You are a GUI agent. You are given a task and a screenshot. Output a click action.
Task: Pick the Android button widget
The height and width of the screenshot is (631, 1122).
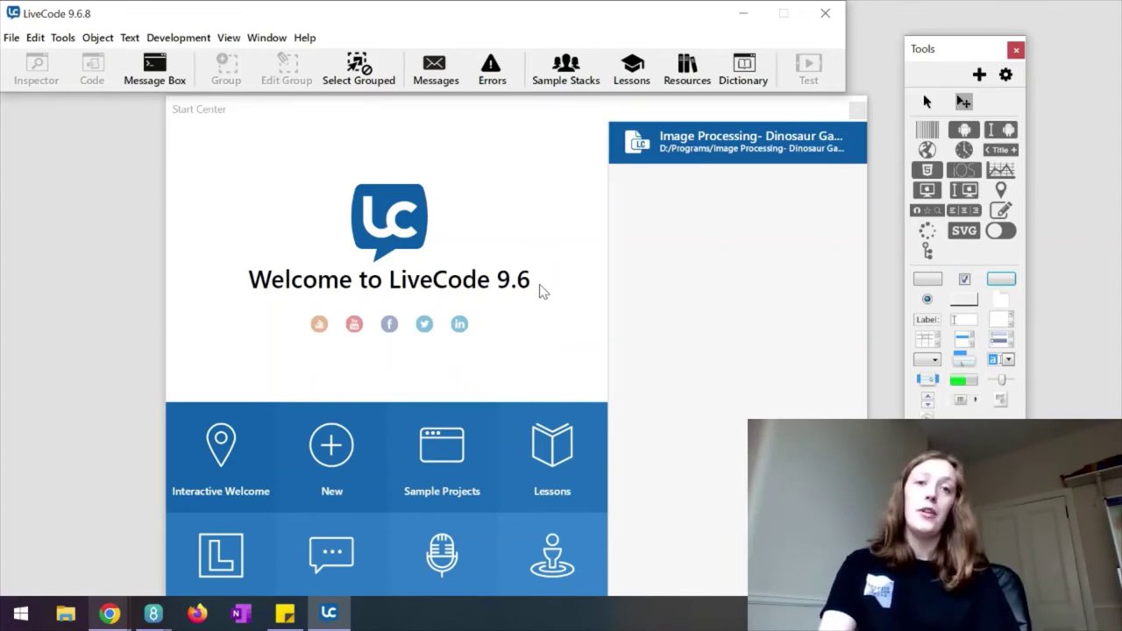click(963, 130)
